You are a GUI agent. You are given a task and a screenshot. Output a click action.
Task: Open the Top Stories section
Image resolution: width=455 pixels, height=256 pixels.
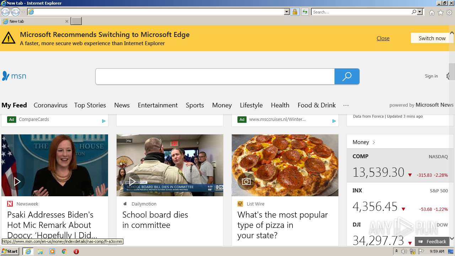90,105
